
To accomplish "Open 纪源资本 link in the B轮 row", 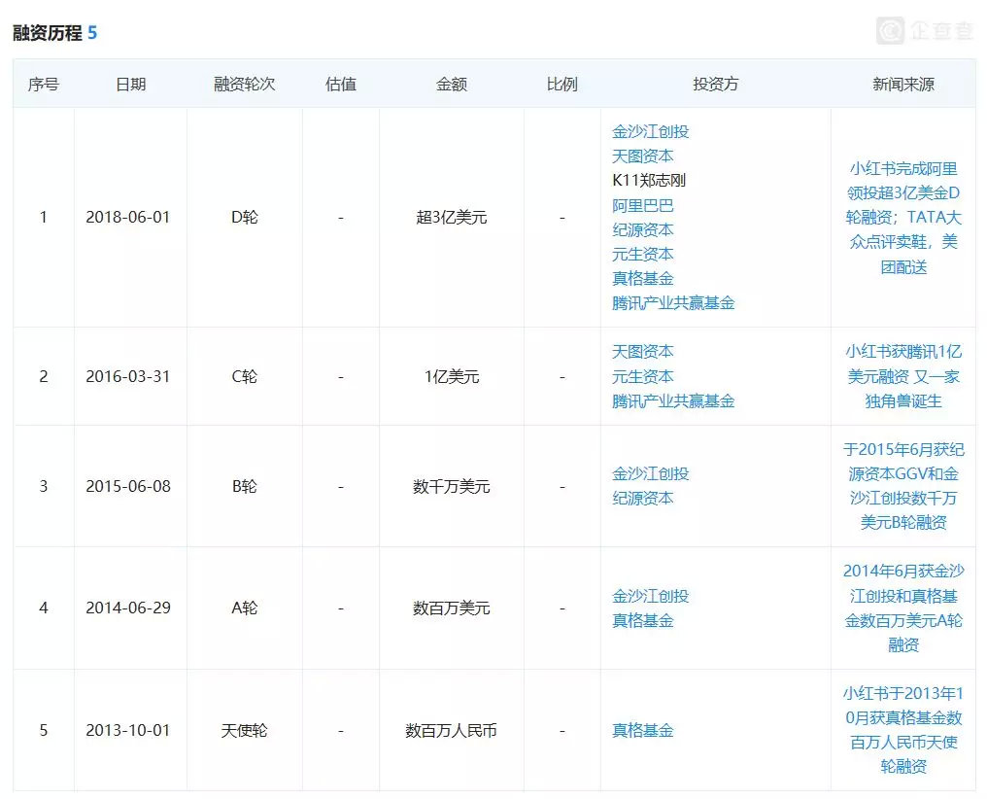I will [x=645, y=498].
